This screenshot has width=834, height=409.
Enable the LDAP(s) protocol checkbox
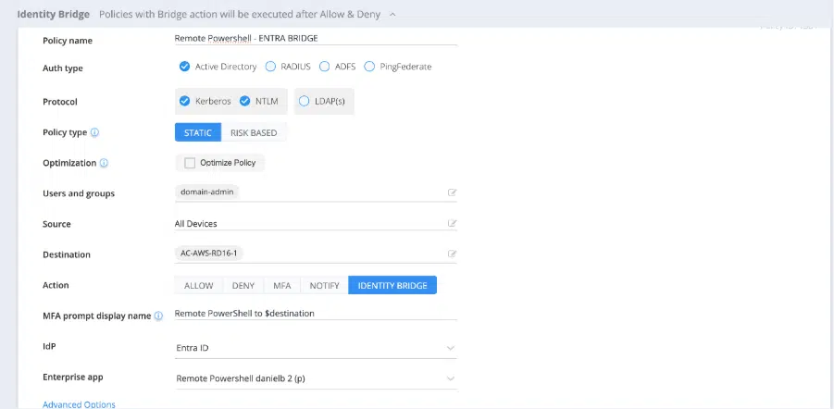305,101
